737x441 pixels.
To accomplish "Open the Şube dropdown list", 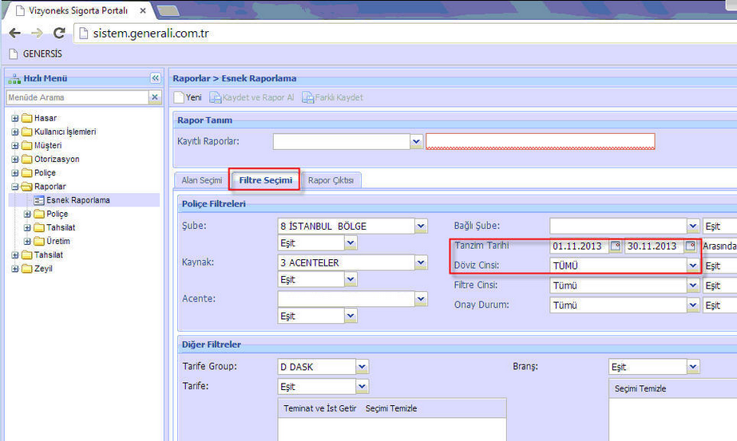I will point(421,226).
